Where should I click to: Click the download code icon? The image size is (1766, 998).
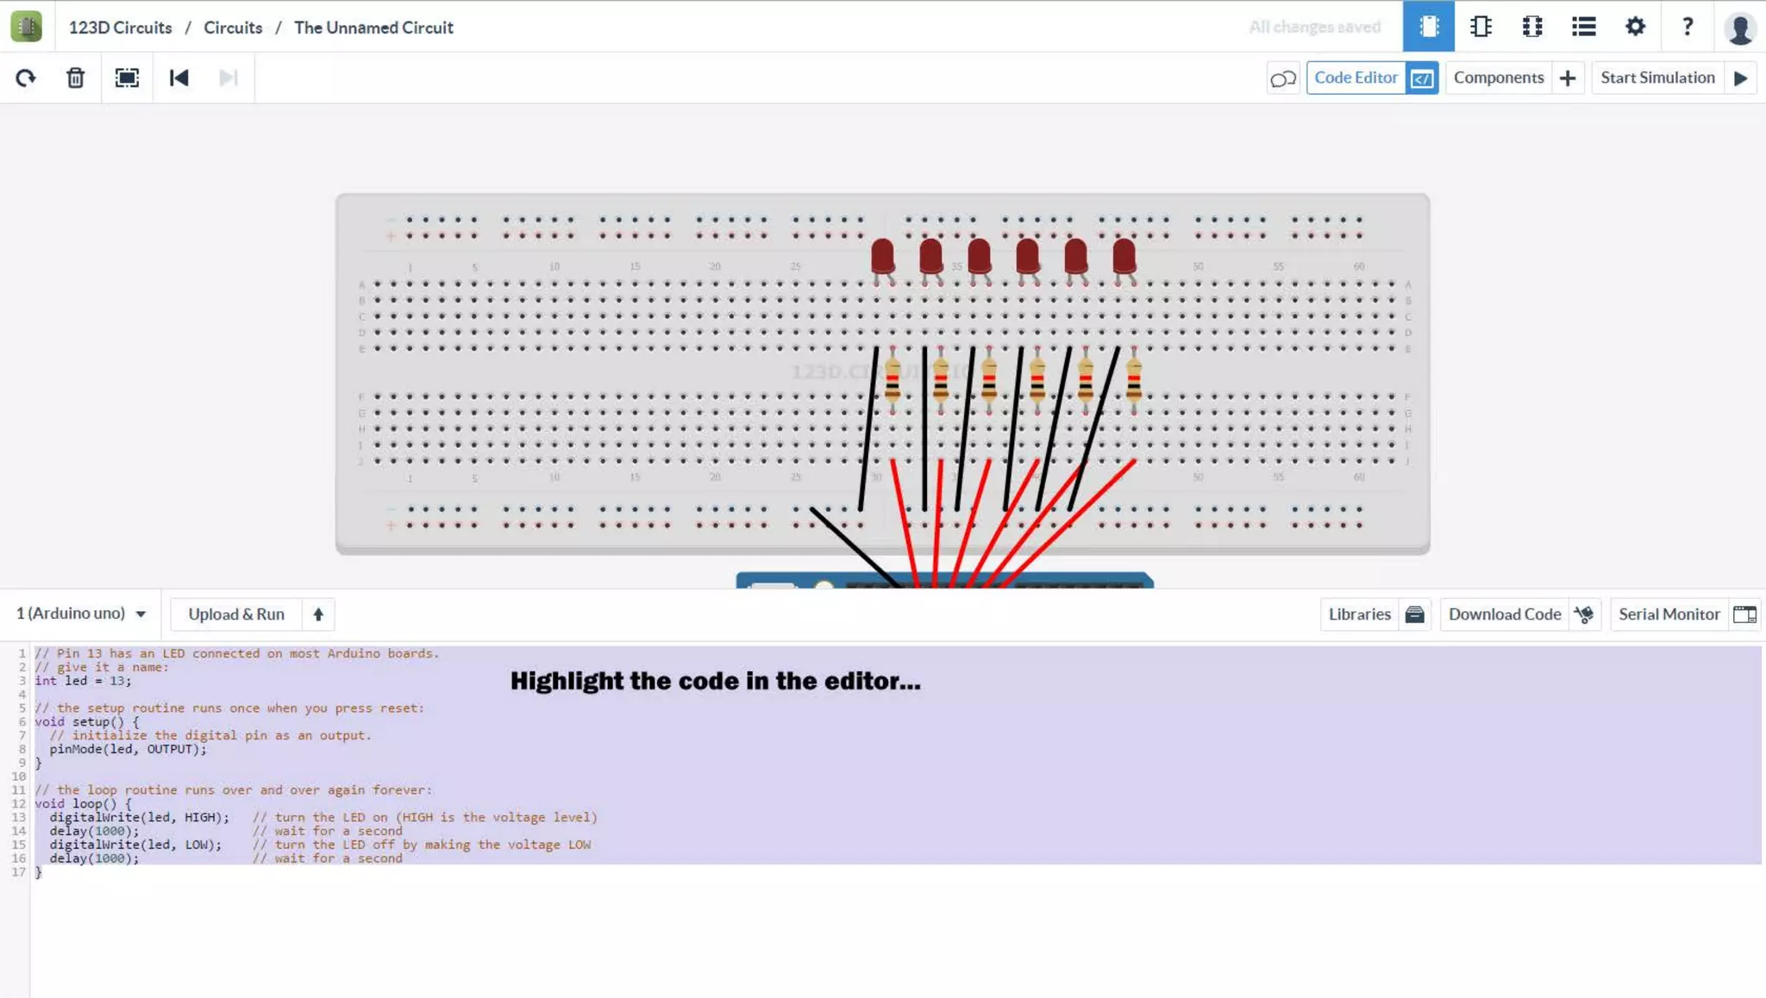1584,614
